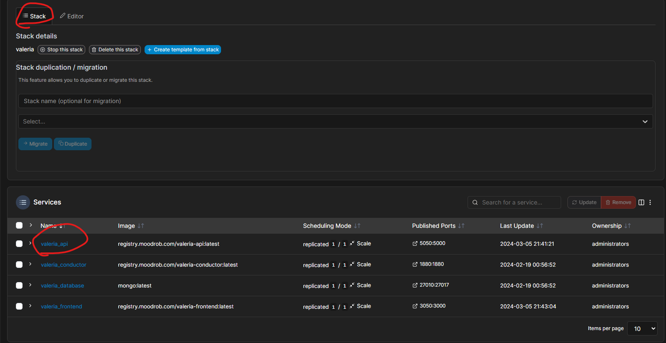Expand the valeria_database row
Viewport: 666px width, 343px height.
tap(31, 285)
